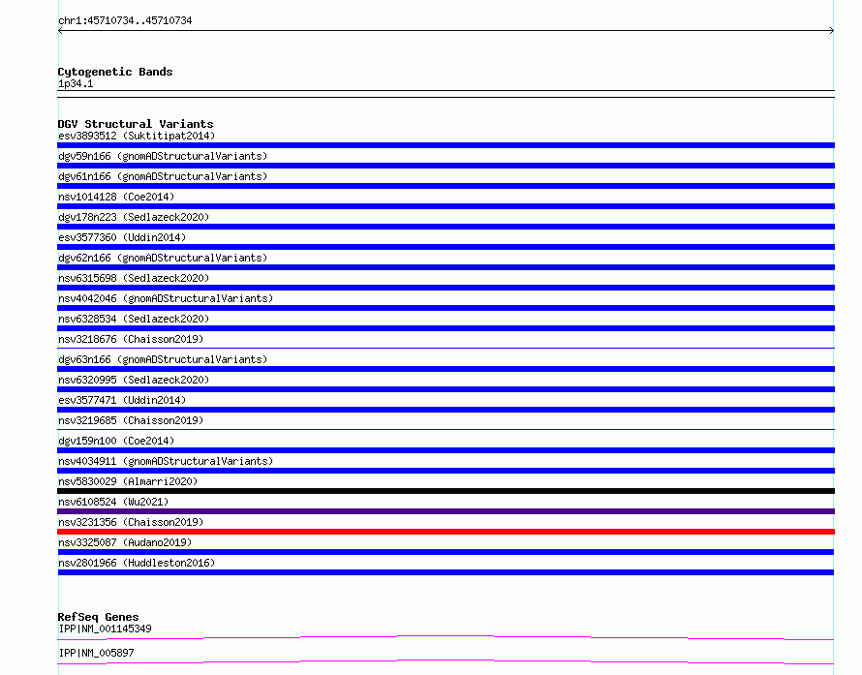Image resolution: width=862 pixels, height=675 pixels.
Task: Select the DGV Structural Variants track heading
Action: point(136,124)
